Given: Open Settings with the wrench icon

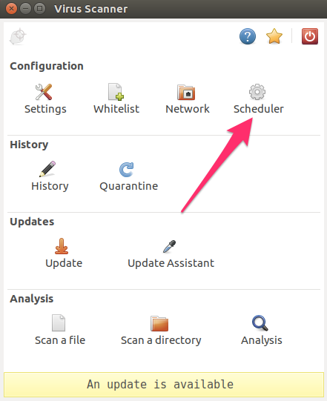Looking at the screenshot, I should click(x=44, y=92).
